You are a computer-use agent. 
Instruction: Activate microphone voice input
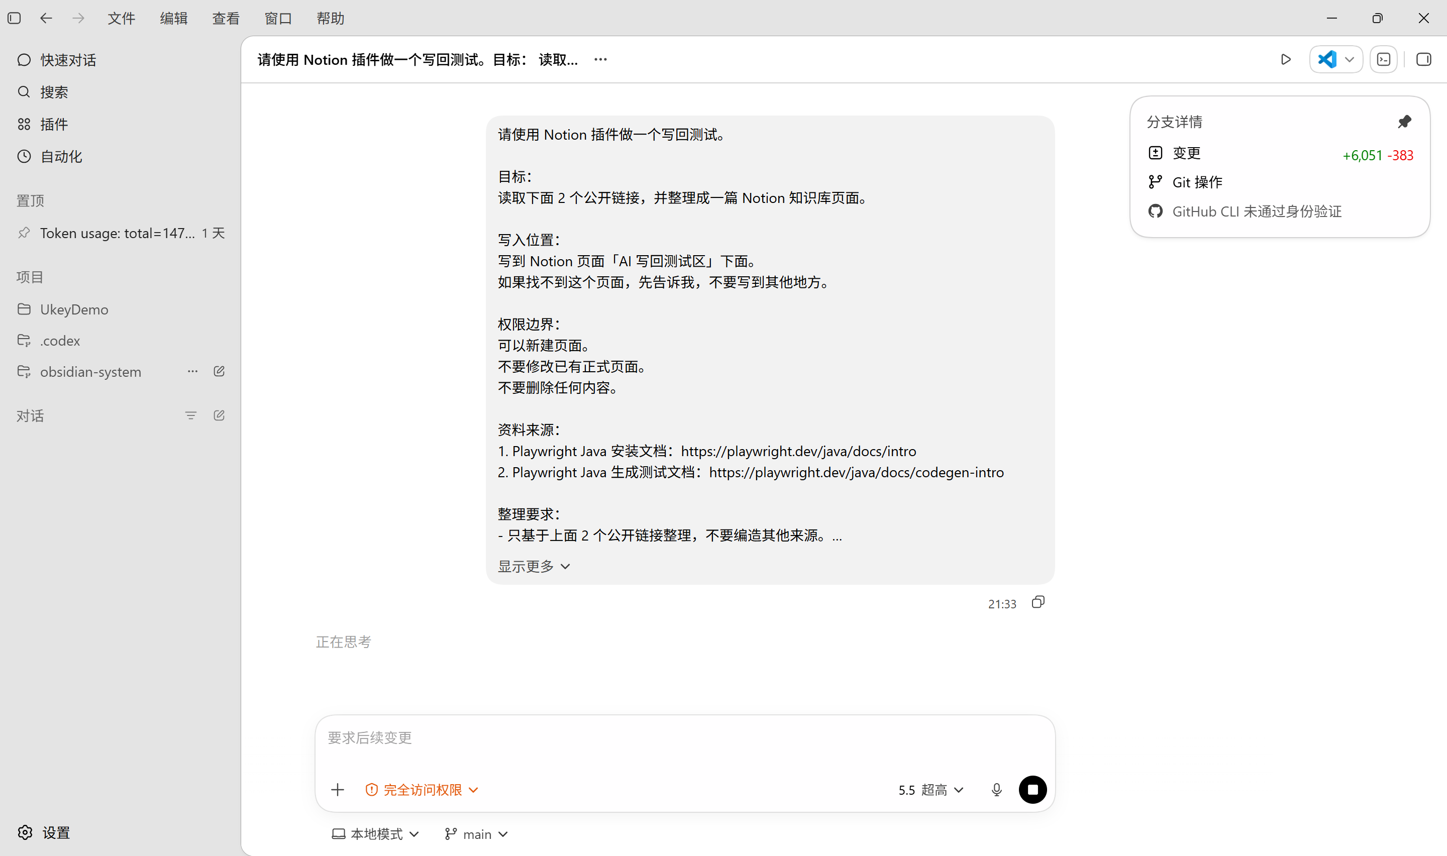coord(996,790)
